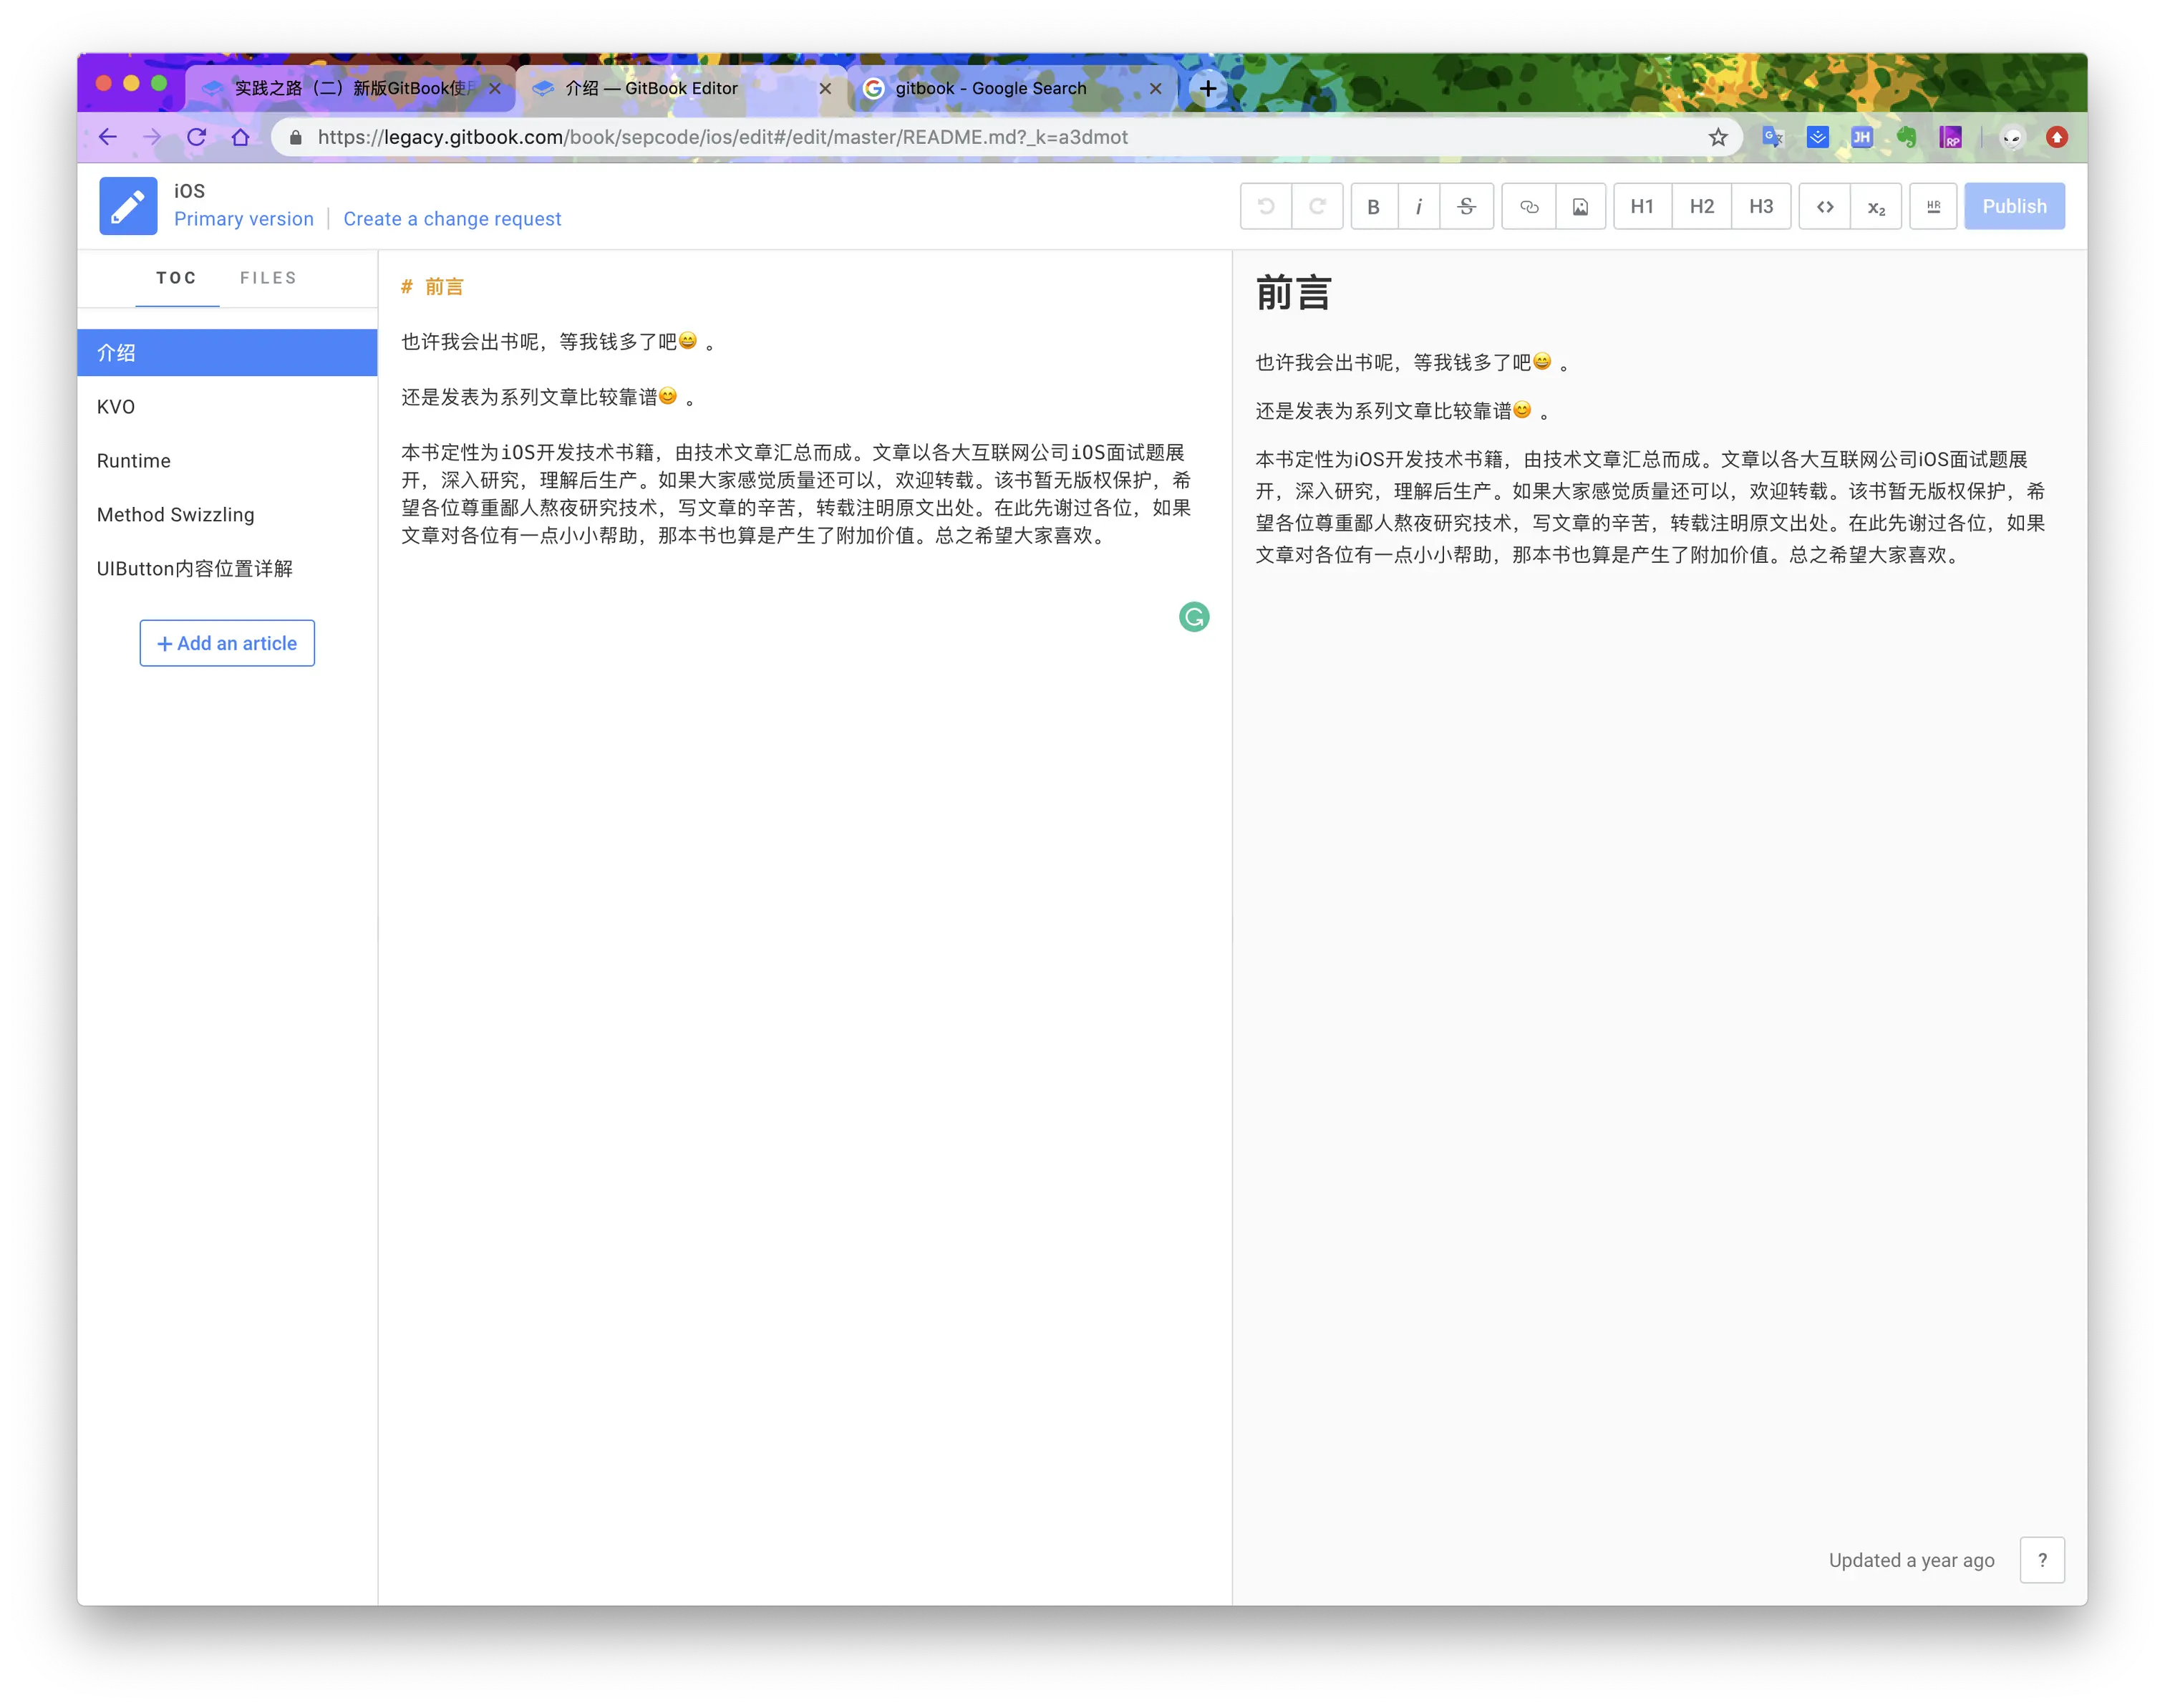2165x1708 pixels.
Task: Click the blue pencil editor logo
Action: pyautogui.click(x=128, y=206)
